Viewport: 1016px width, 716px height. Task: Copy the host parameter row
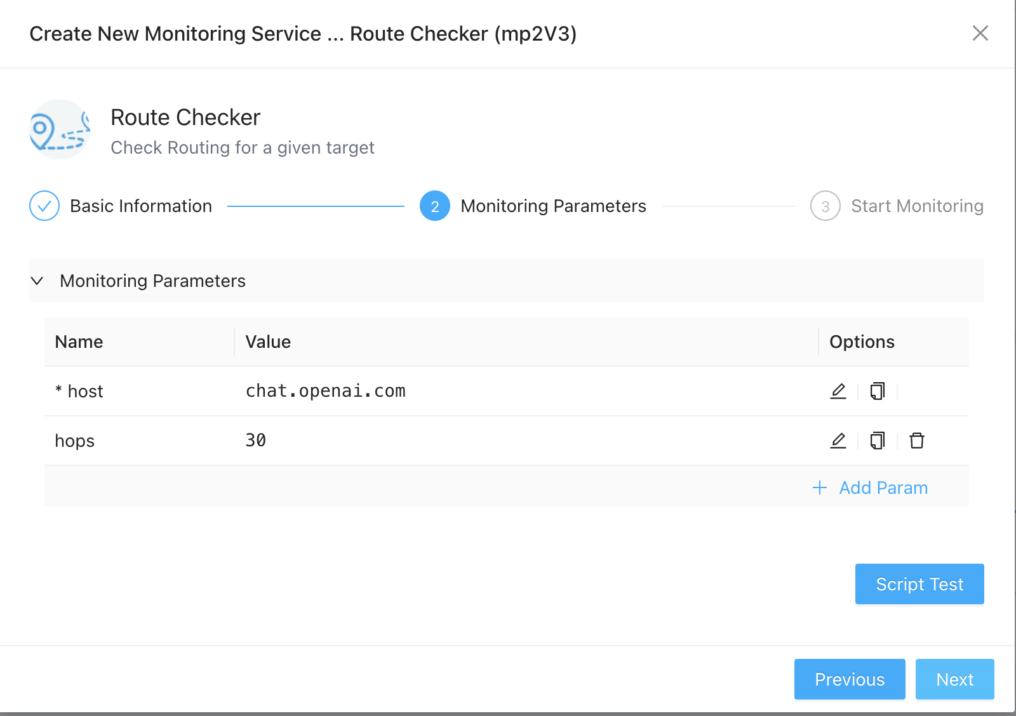tap(878, 391)
